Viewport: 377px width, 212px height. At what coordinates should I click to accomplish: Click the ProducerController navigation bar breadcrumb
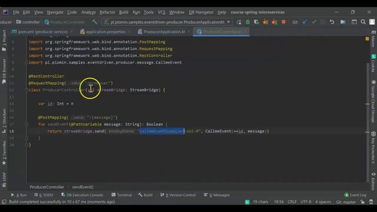point(65,22)
